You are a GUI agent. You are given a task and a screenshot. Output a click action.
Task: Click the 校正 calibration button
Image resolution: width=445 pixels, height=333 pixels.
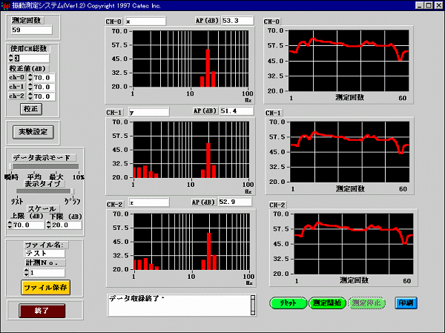[31, 109]
